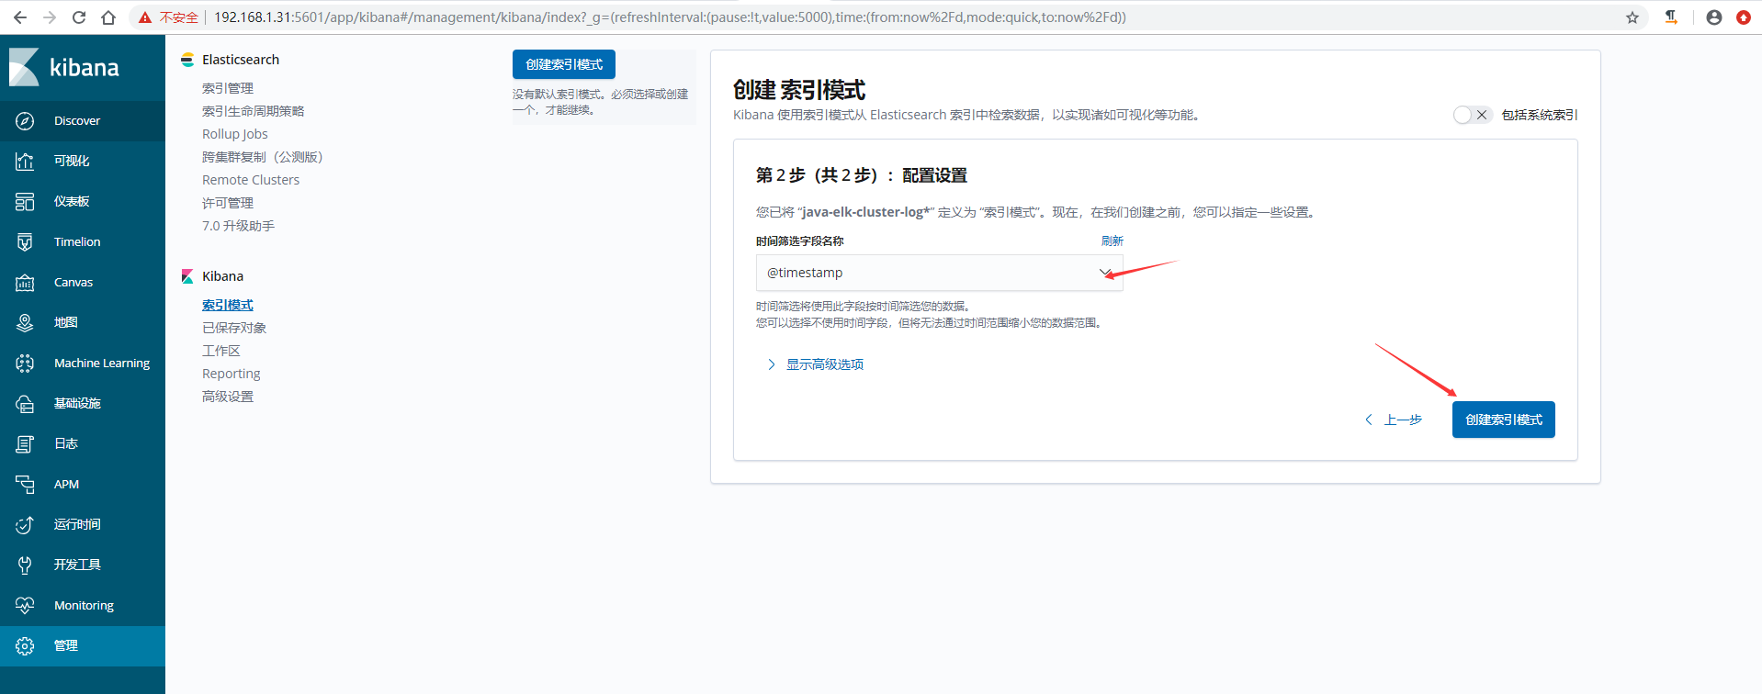Screen dimensions: 1762x694
Task: Go back with 上一步 link
Action: pyautogui.click(x=1394, y=420)
